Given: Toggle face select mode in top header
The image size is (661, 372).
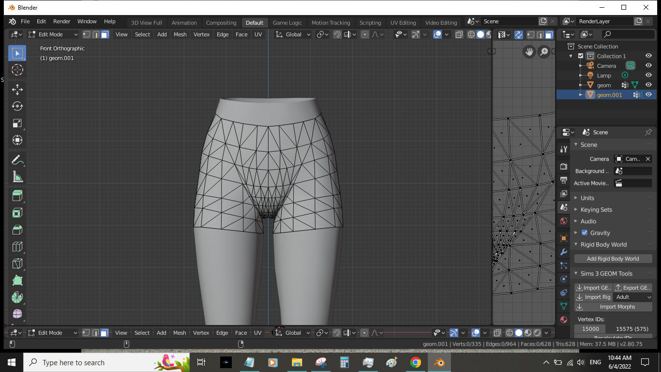Looking at the screenshot, I should (105, 34).
